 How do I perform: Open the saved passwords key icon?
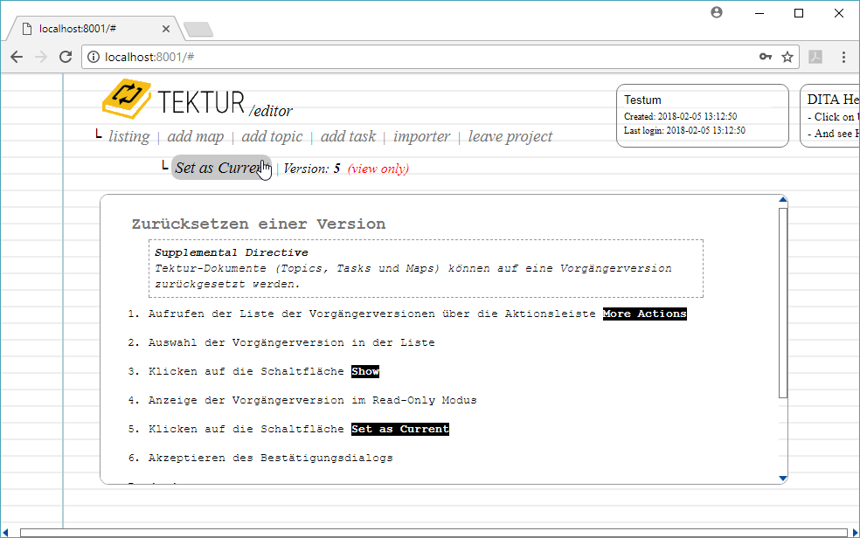click(765, 57)
